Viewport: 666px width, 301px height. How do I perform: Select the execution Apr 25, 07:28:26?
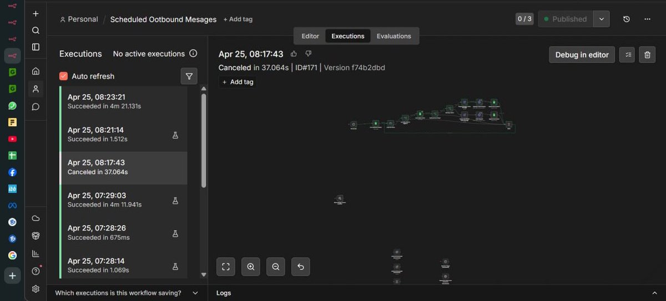point(123,233)
